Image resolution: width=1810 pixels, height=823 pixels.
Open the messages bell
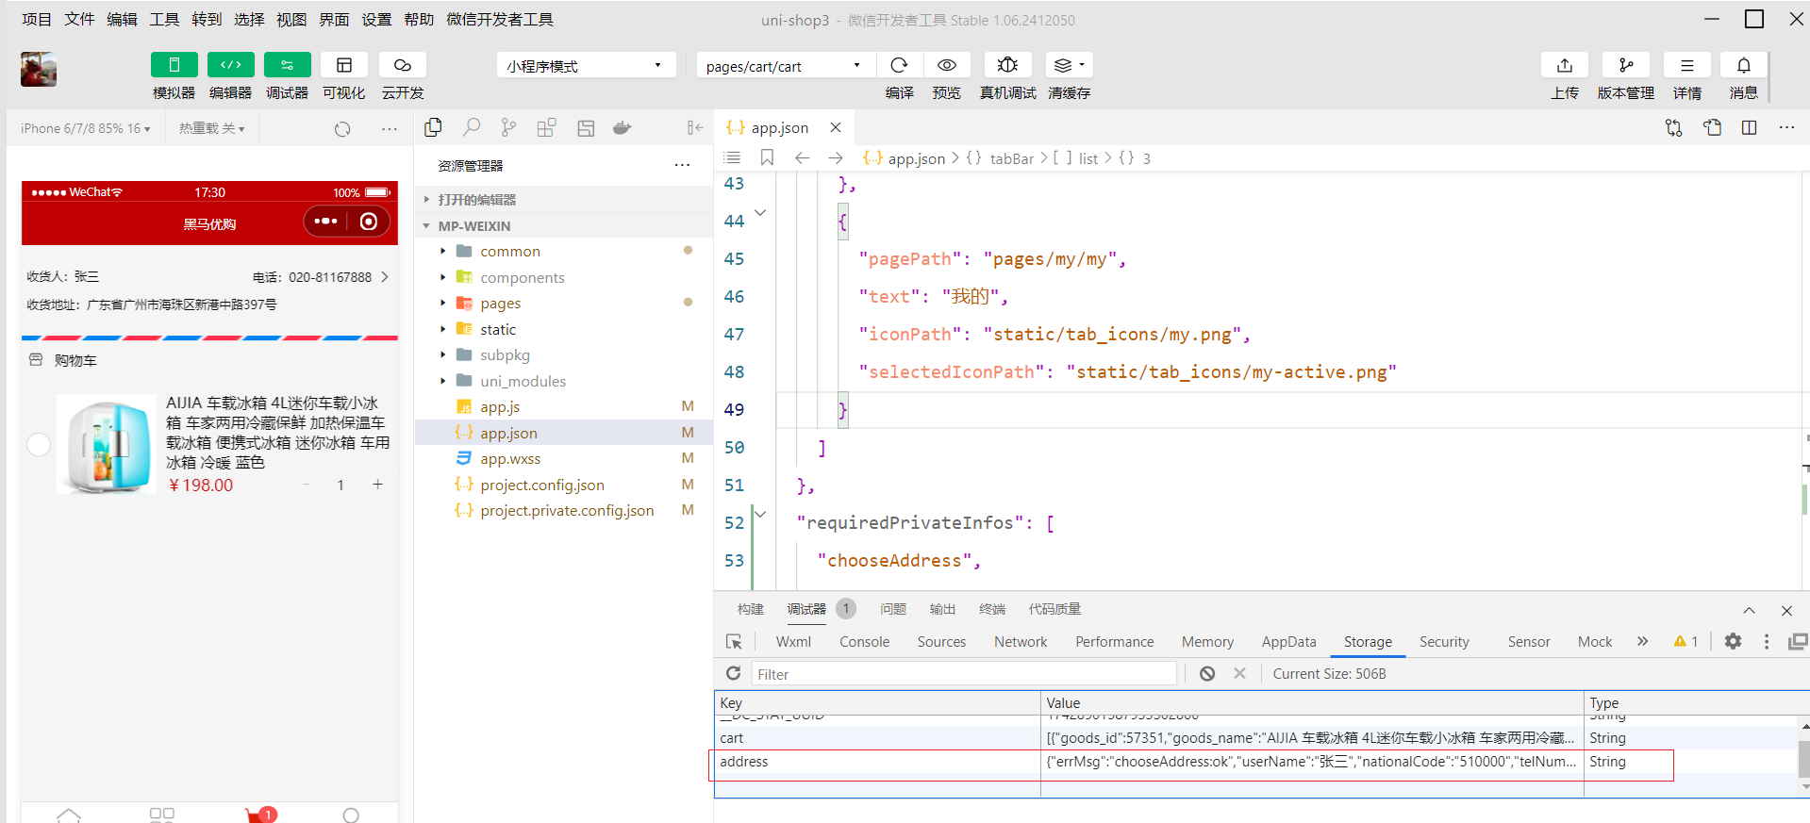click(1743, 65)
